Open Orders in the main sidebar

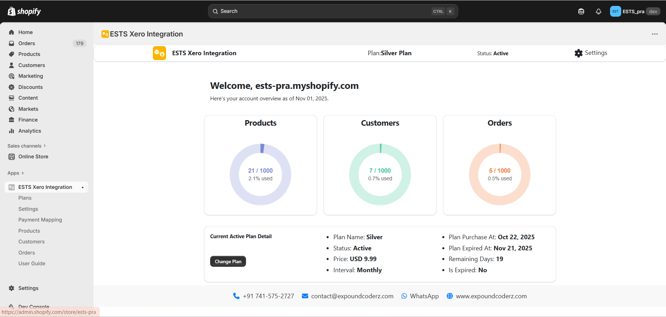coord(27,43)
